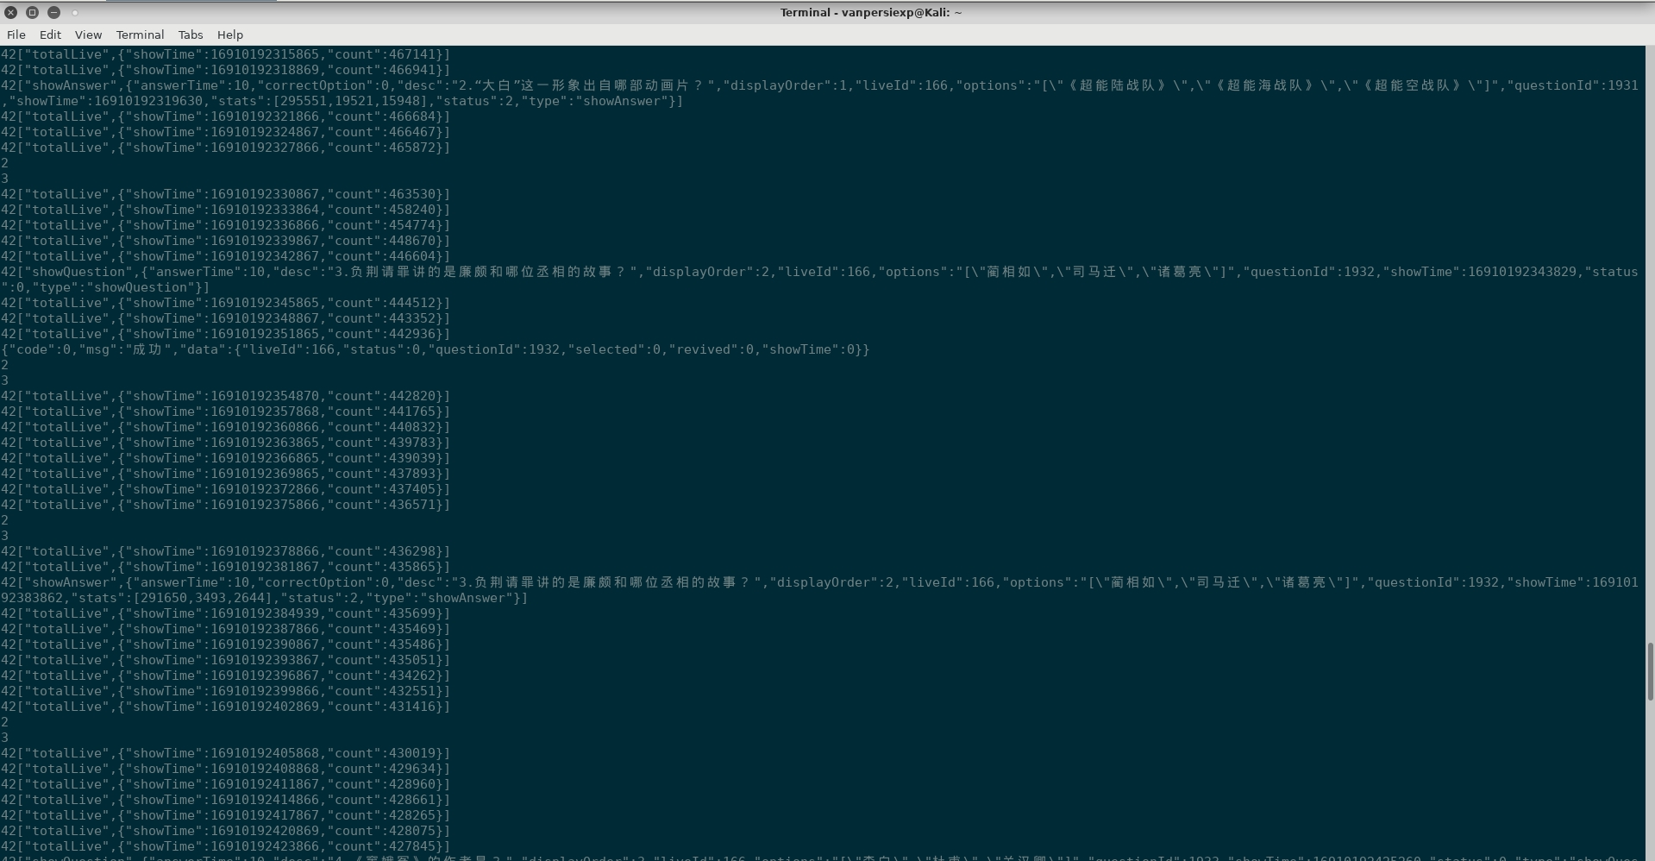Click the line with count 458240

225,210
